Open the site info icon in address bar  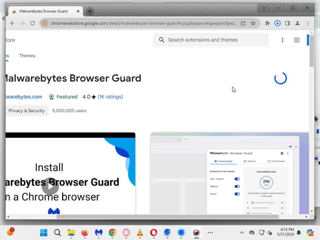pos(44,23)
